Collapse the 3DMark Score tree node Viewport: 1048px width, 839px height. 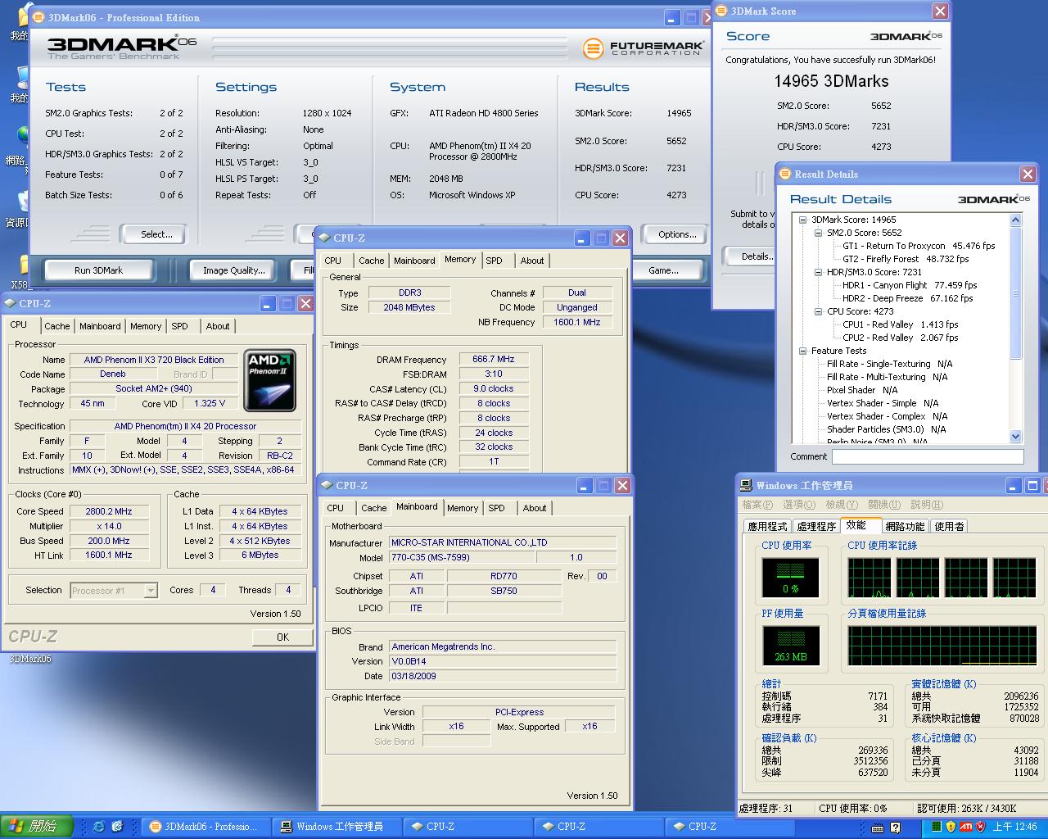click(x=803, y=220)
